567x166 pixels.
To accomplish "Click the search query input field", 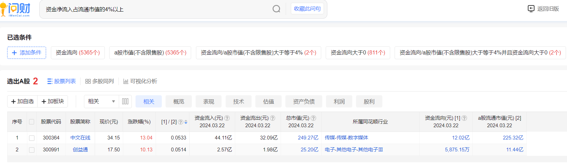I will [157, 9].
